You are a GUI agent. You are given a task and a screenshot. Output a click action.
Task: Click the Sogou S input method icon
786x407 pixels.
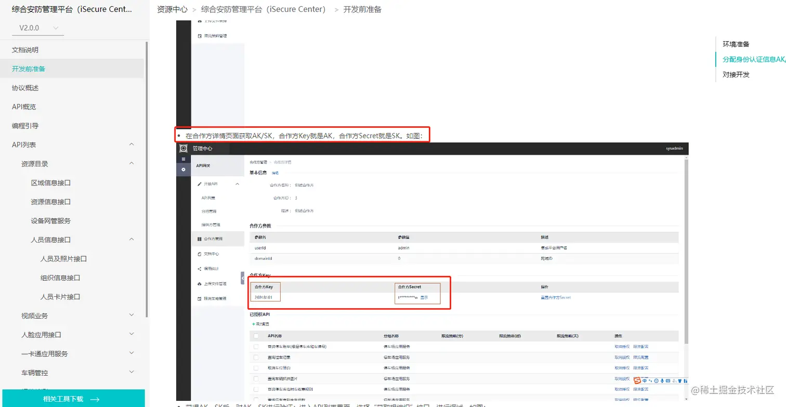[x=637, y=381]
